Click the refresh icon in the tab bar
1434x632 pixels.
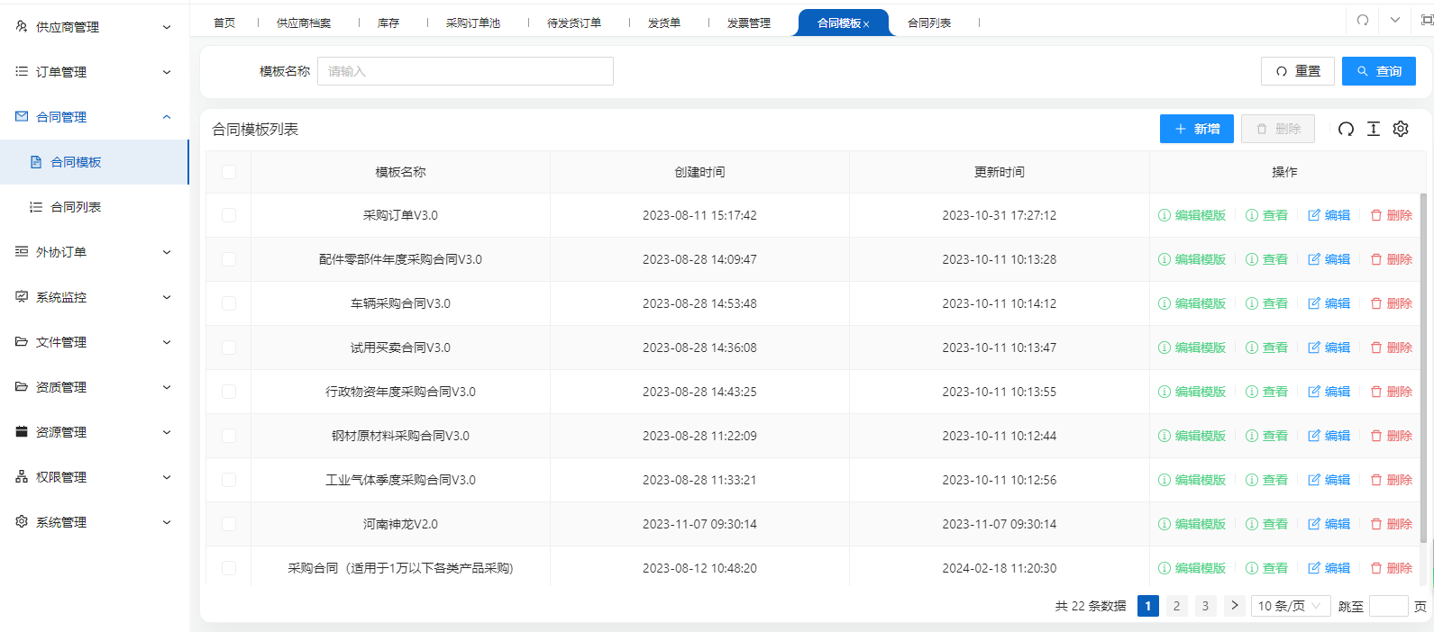point(1363,20)
